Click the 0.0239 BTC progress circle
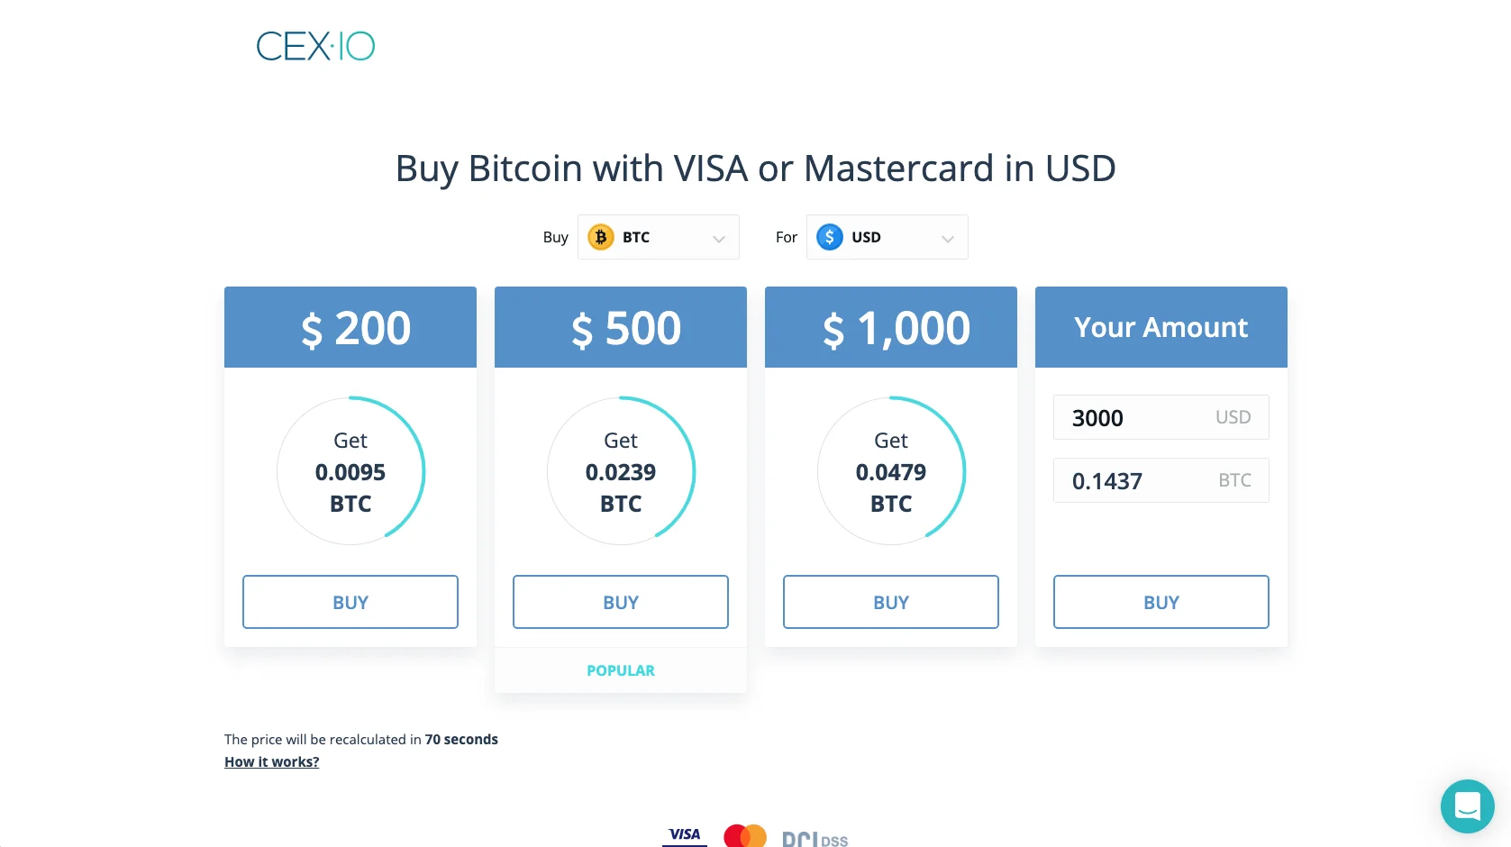Image resolution: width=1511 pixels, height=847 pixels. pos(621,471)
